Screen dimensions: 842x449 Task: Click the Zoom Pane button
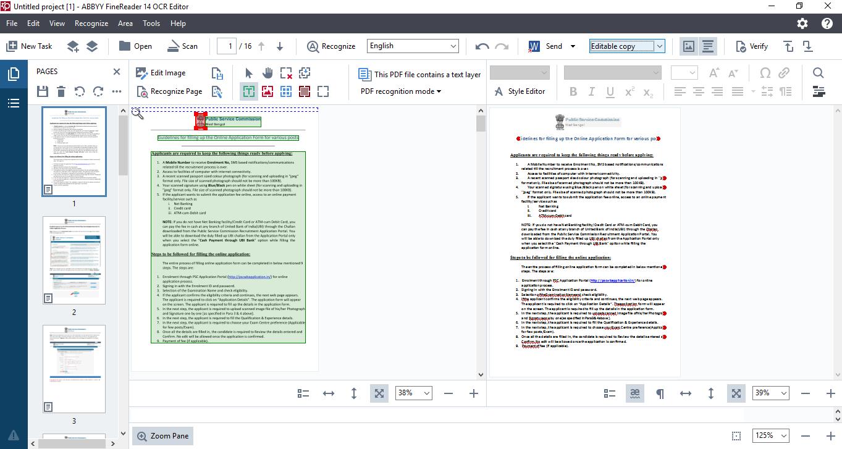point(162,436)
